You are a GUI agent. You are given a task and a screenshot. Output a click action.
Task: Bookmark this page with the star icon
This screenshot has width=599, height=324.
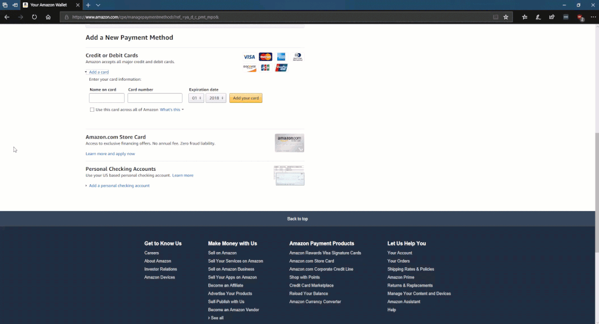[506, 17]
